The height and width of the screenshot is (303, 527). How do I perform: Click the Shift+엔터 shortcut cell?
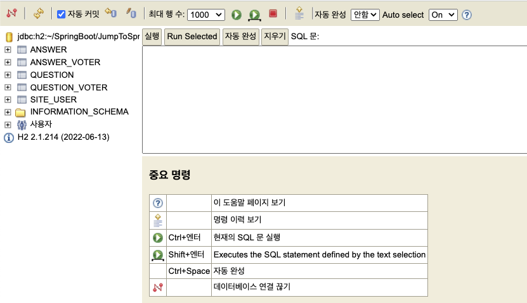pyautogui.click(x=189, y=255)
